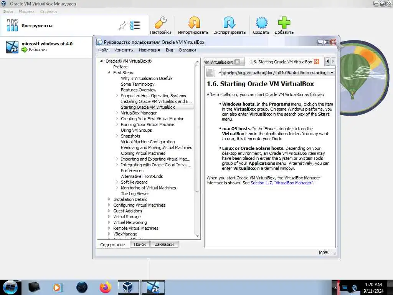Toggle the pin icon beside Инструменты
Image resolution: width=393 pixels, height=295 pixels.
[x=123, y=26]
